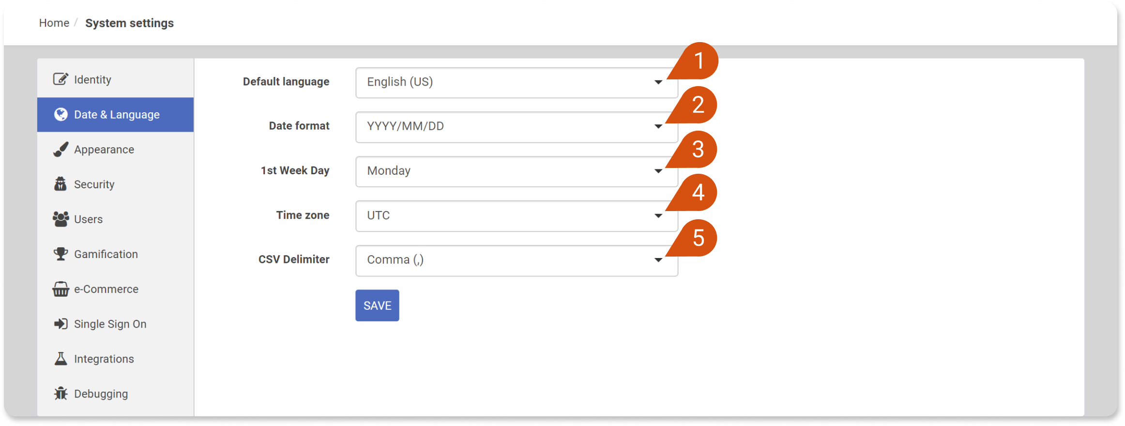Expand the Date format dropdown arrow
Viewport: 1125px width, 426px height.
coord(658,127)
